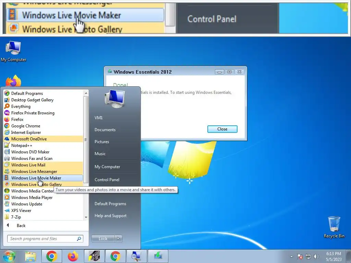Open Default Programs in the programs list
Screen dimensions: 351x263
coord(44,93)
